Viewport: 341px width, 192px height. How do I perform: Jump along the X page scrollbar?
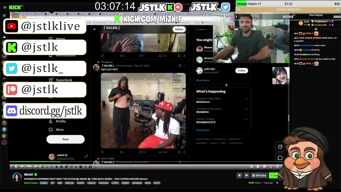289,117
